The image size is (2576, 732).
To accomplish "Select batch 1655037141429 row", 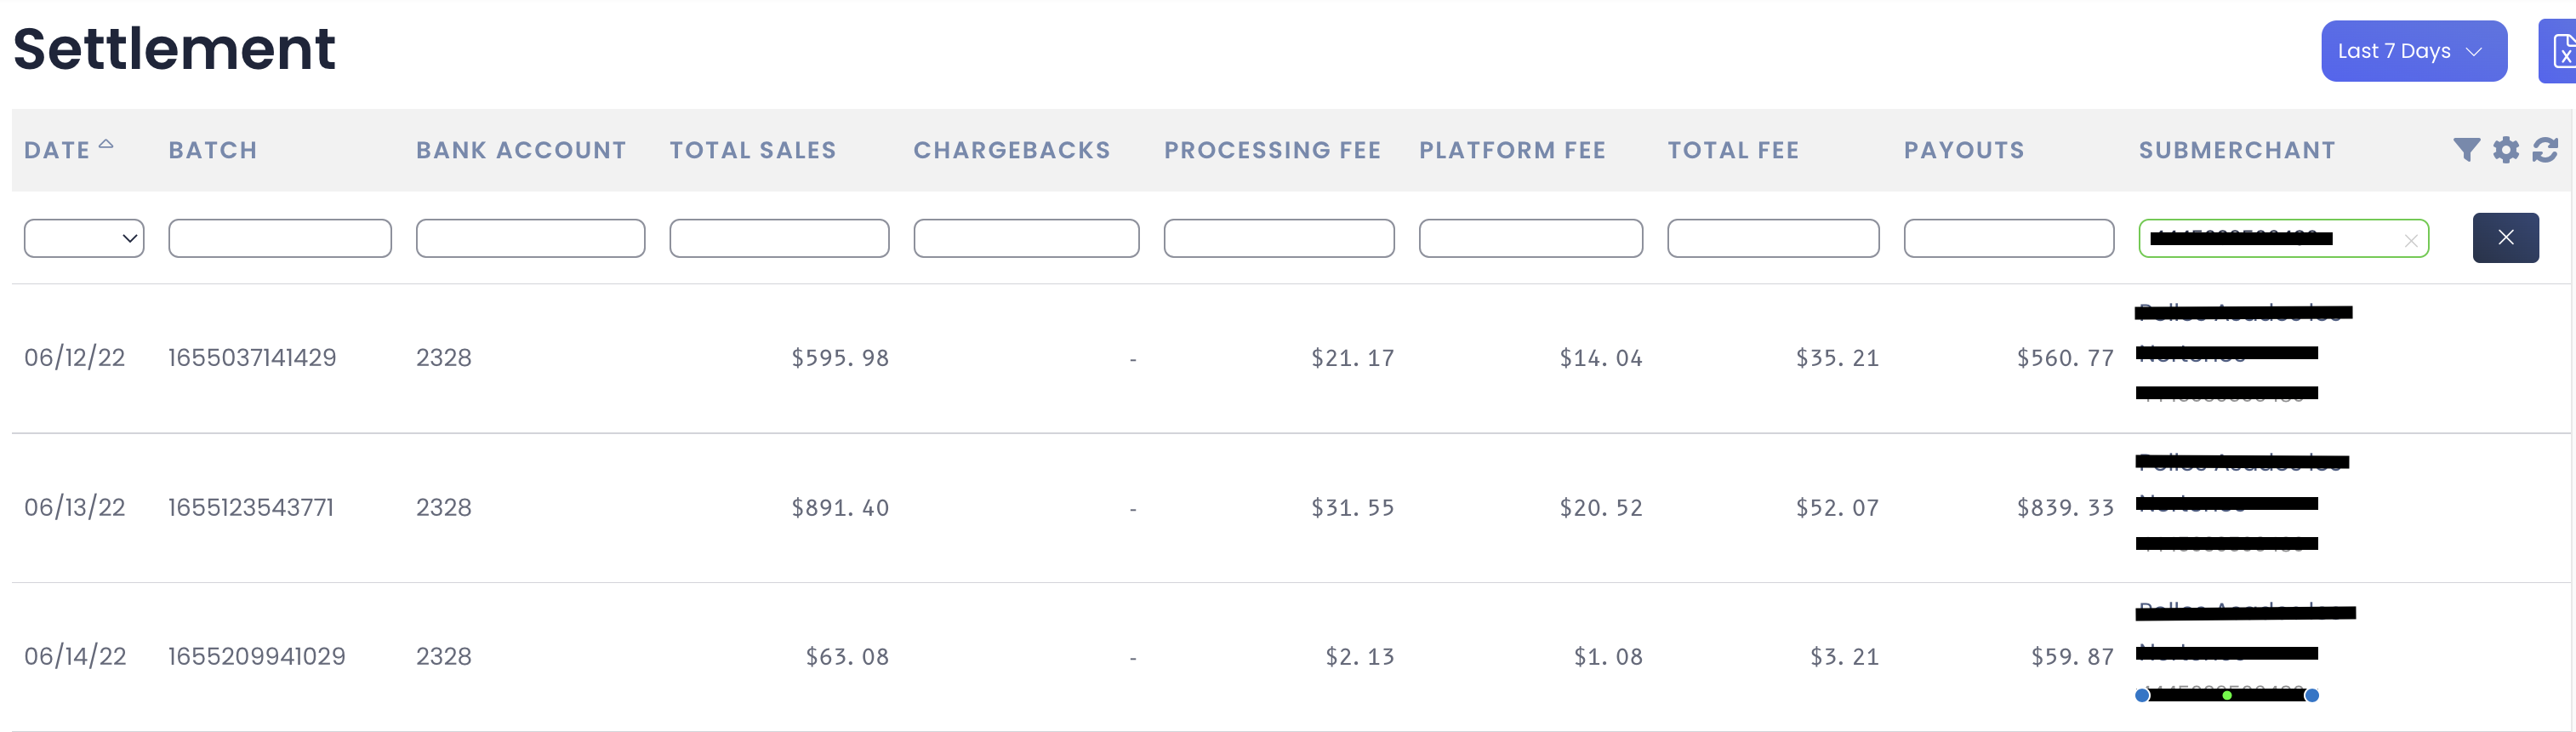I will [1290, 358].
